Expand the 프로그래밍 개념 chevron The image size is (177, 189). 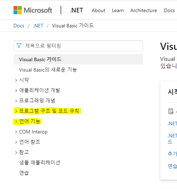[x=16, y=101]
